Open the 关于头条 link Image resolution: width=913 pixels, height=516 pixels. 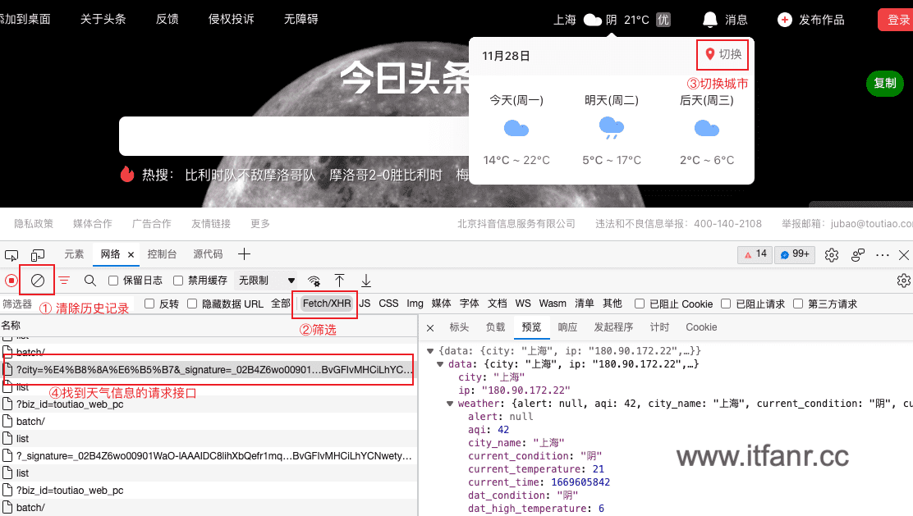coord(103,19)
